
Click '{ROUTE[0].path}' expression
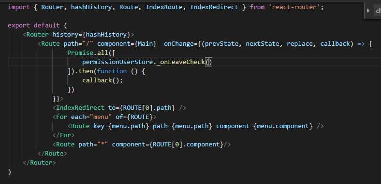[x=147, y=108]
